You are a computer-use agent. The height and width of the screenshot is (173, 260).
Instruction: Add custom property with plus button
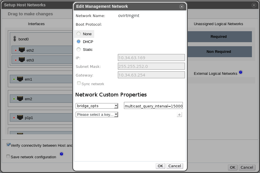(x=179, y=115)
